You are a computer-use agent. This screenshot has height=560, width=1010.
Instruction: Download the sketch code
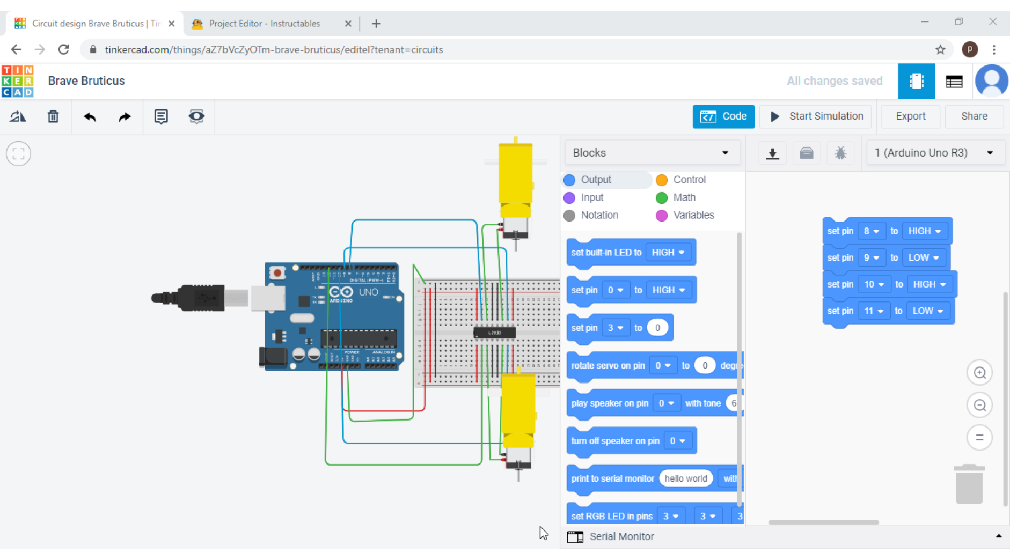click(x=772, y=153)
